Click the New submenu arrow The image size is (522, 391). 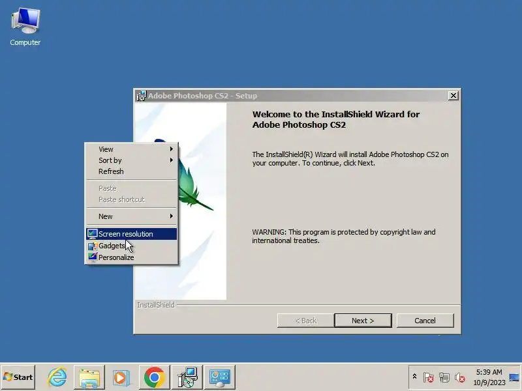coord(172,216)
